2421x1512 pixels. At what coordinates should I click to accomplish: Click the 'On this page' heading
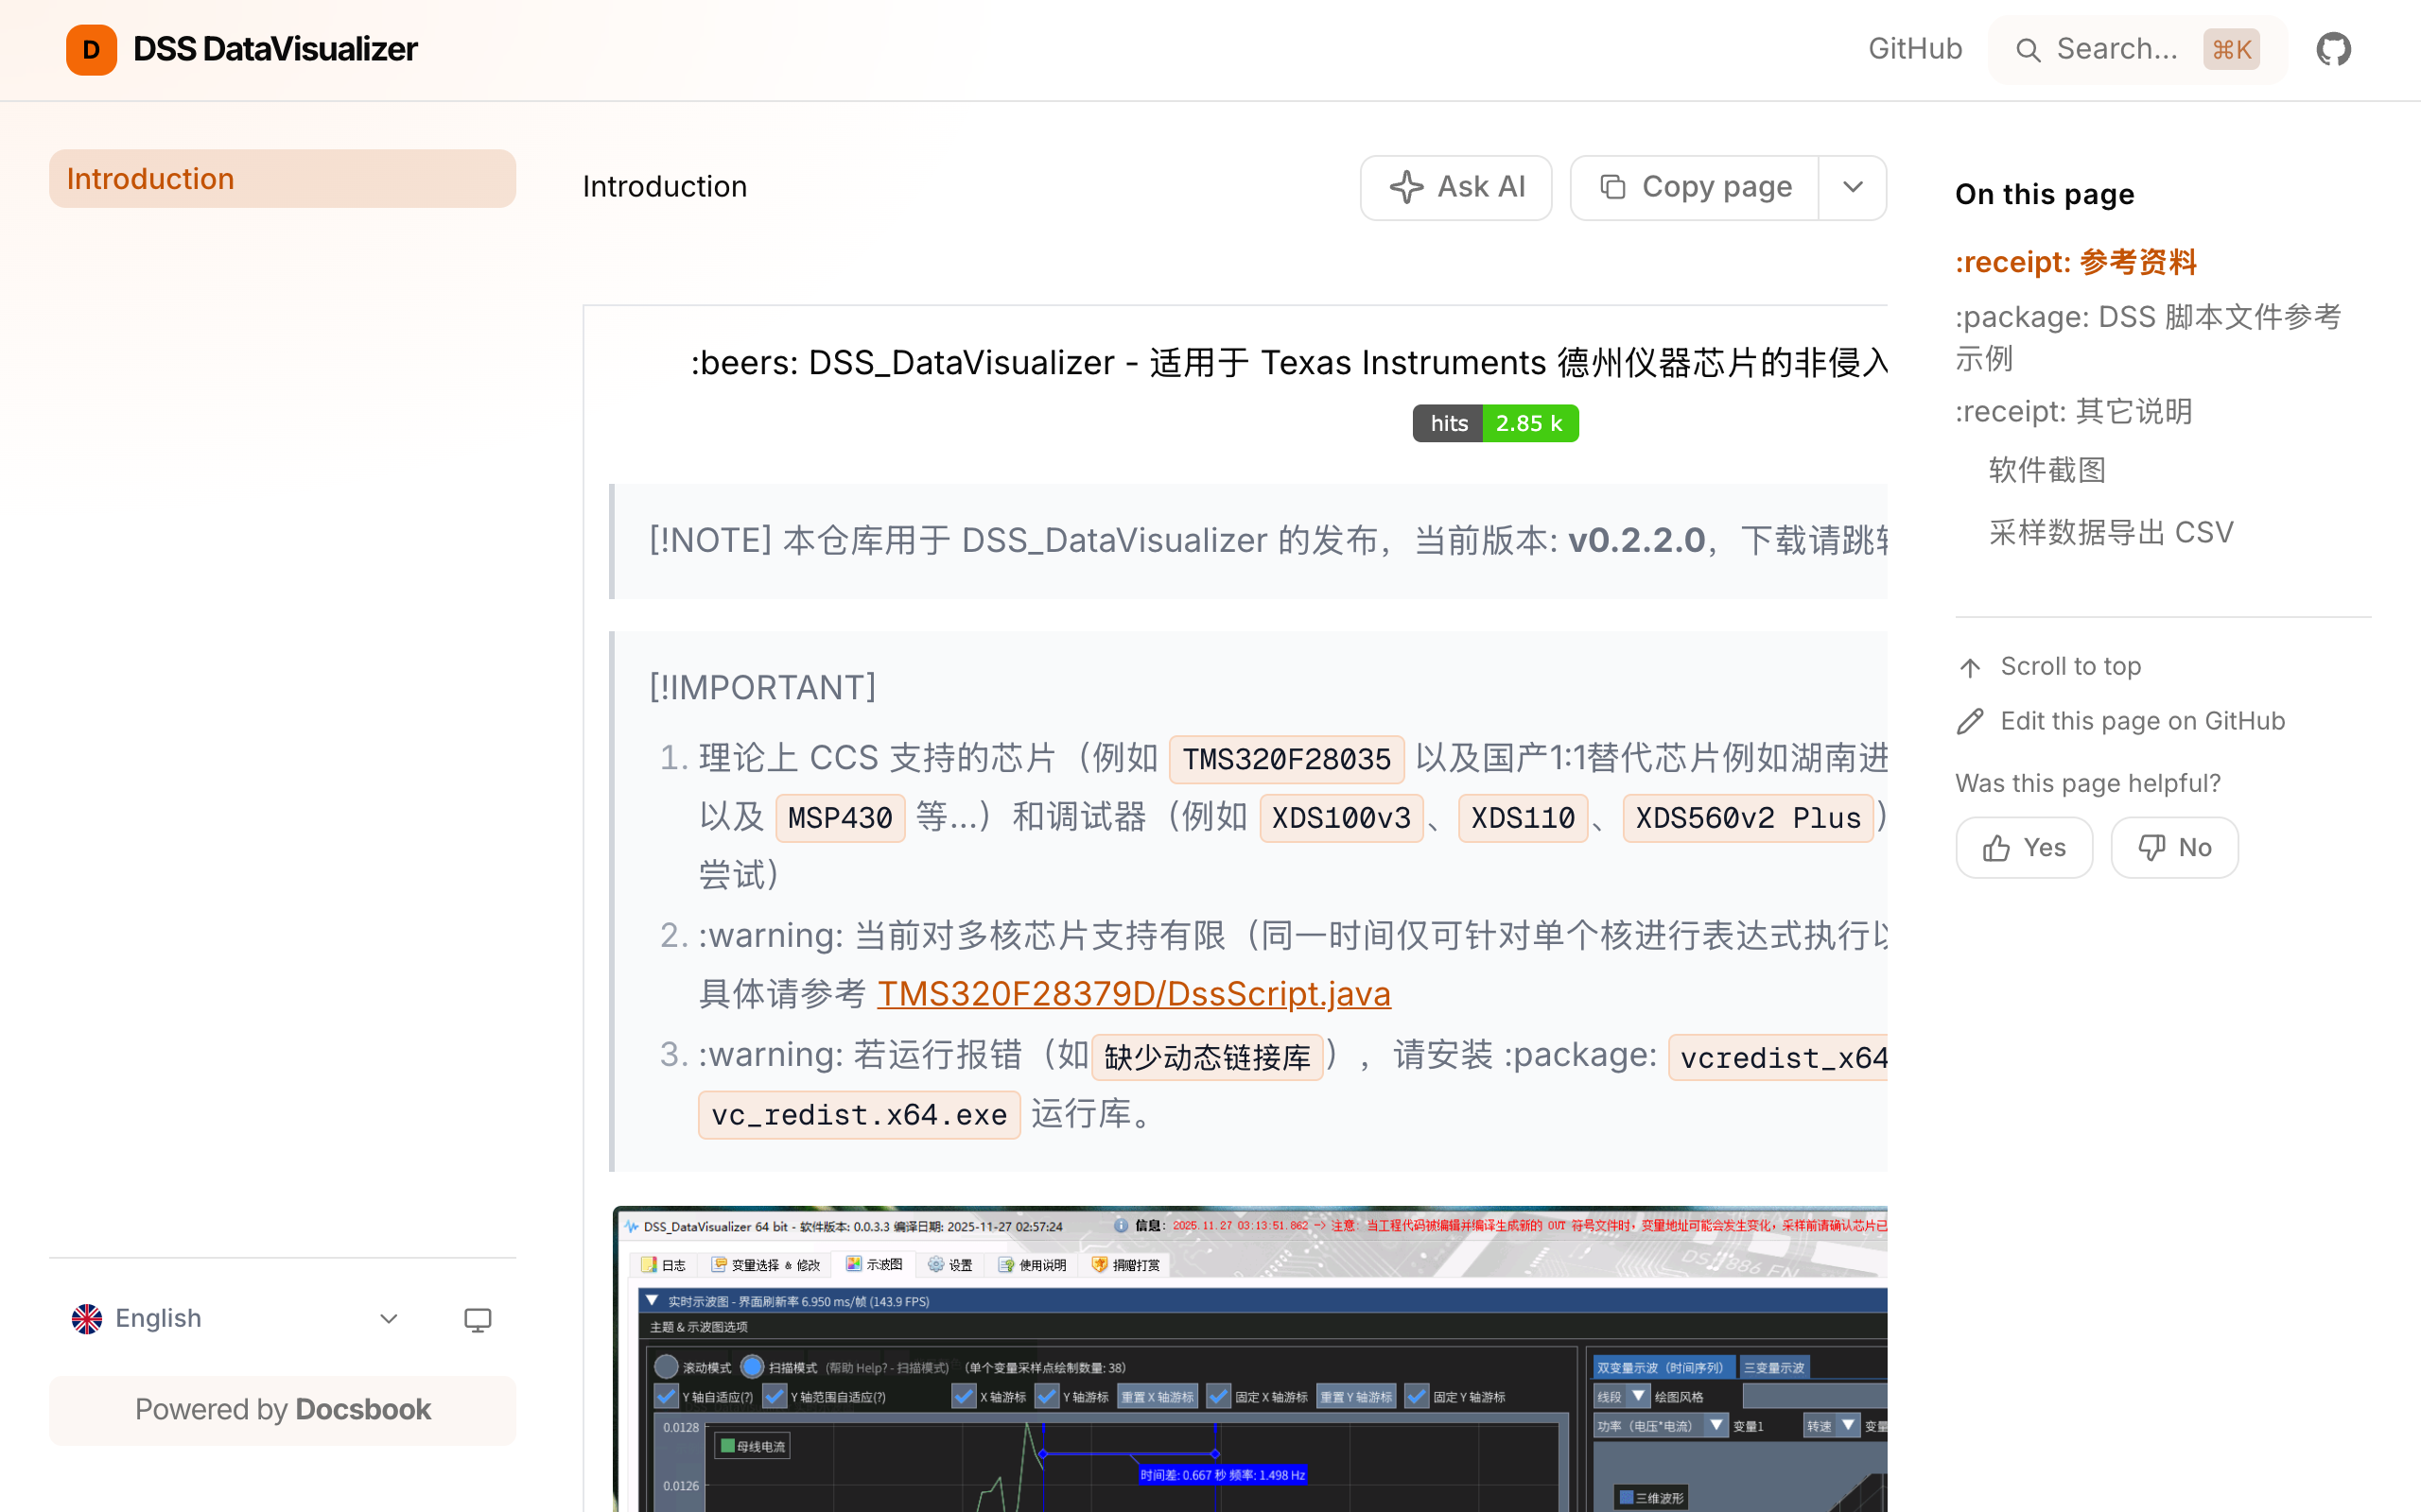click(x=2044, y=194)
